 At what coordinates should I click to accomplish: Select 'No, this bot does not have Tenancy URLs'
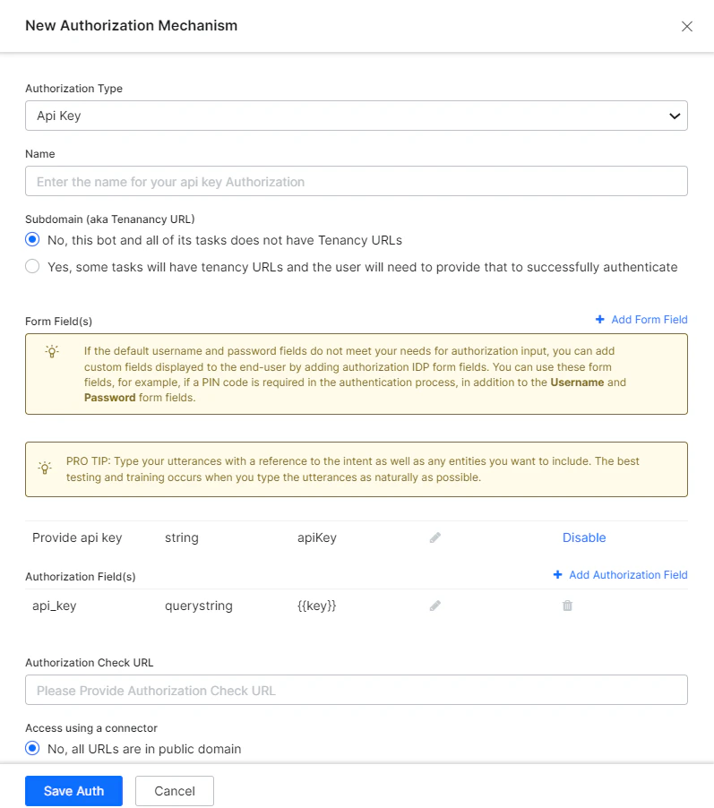tap(32, 239)
